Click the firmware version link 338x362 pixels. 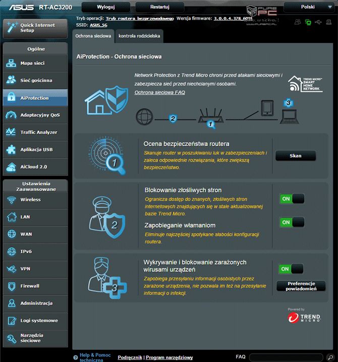[233, 19]
